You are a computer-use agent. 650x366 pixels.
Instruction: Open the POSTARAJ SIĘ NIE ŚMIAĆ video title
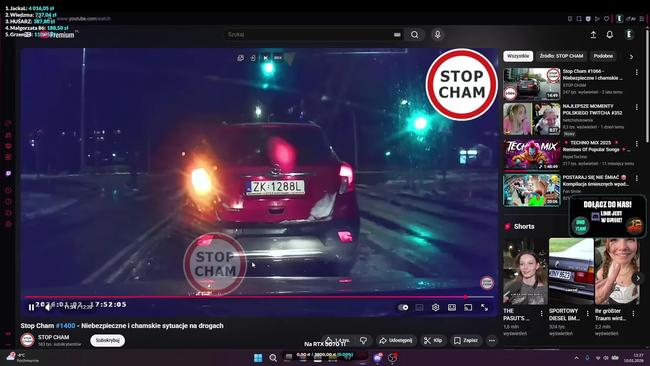point(596,180)
